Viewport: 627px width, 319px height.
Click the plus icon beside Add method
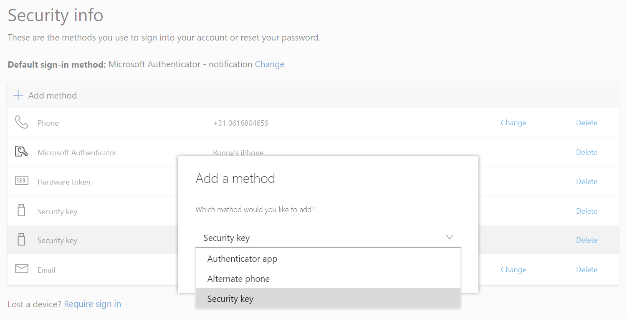click(18, 95)
